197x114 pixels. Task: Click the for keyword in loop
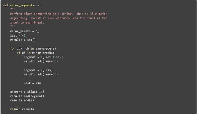tap(12, 49)
